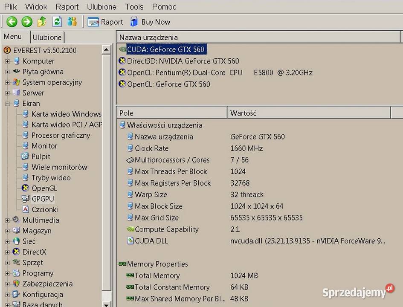This screenshot has width=403, height=307.
Task: Open the Raport menu in menu bar
Action: (67, 7)
